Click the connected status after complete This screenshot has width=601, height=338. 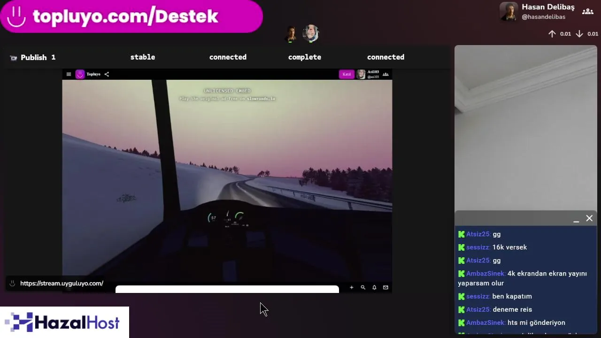[385, 57]
